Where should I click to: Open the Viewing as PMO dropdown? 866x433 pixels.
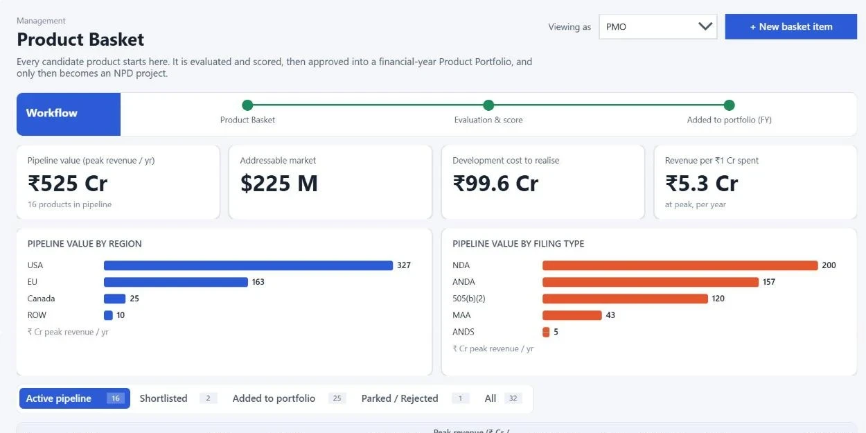pos(657,27)
